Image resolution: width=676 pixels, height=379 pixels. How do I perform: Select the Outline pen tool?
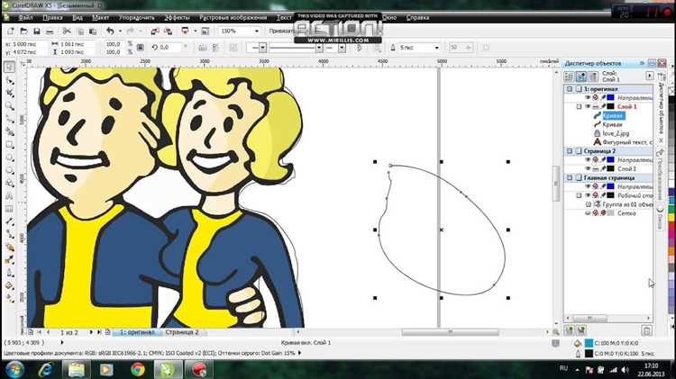point(10,273)
